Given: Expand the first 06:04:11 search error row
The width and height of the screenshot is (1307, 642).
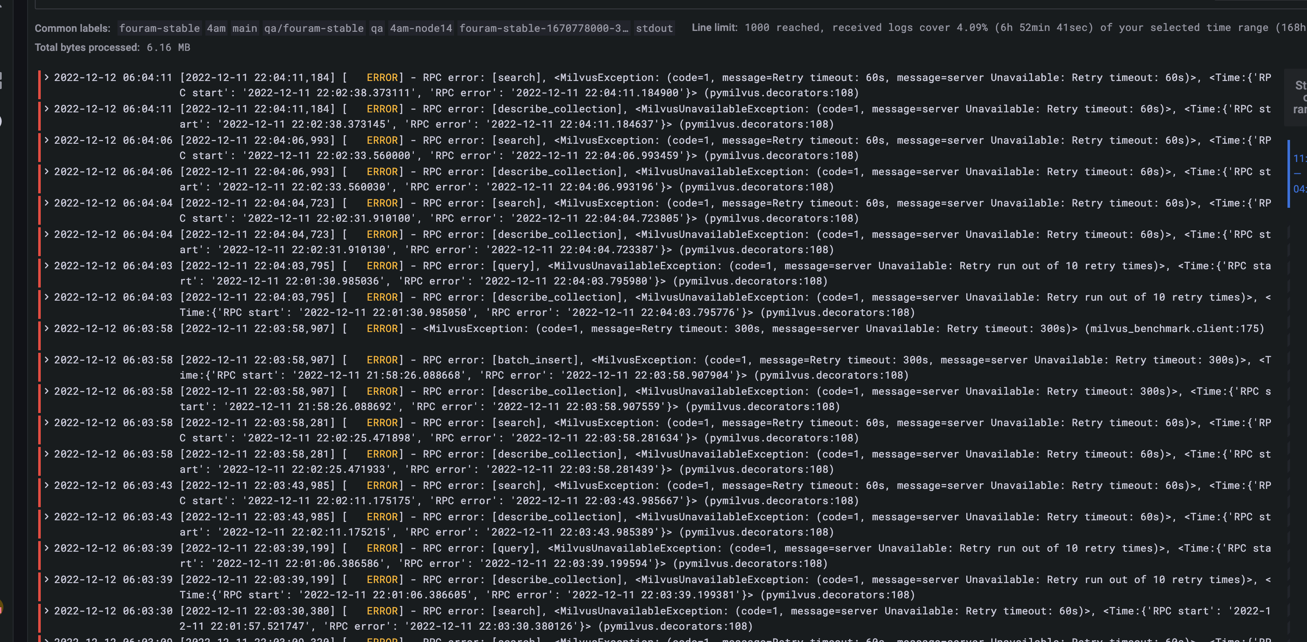Looking at the screenshot, I should 46,77.
